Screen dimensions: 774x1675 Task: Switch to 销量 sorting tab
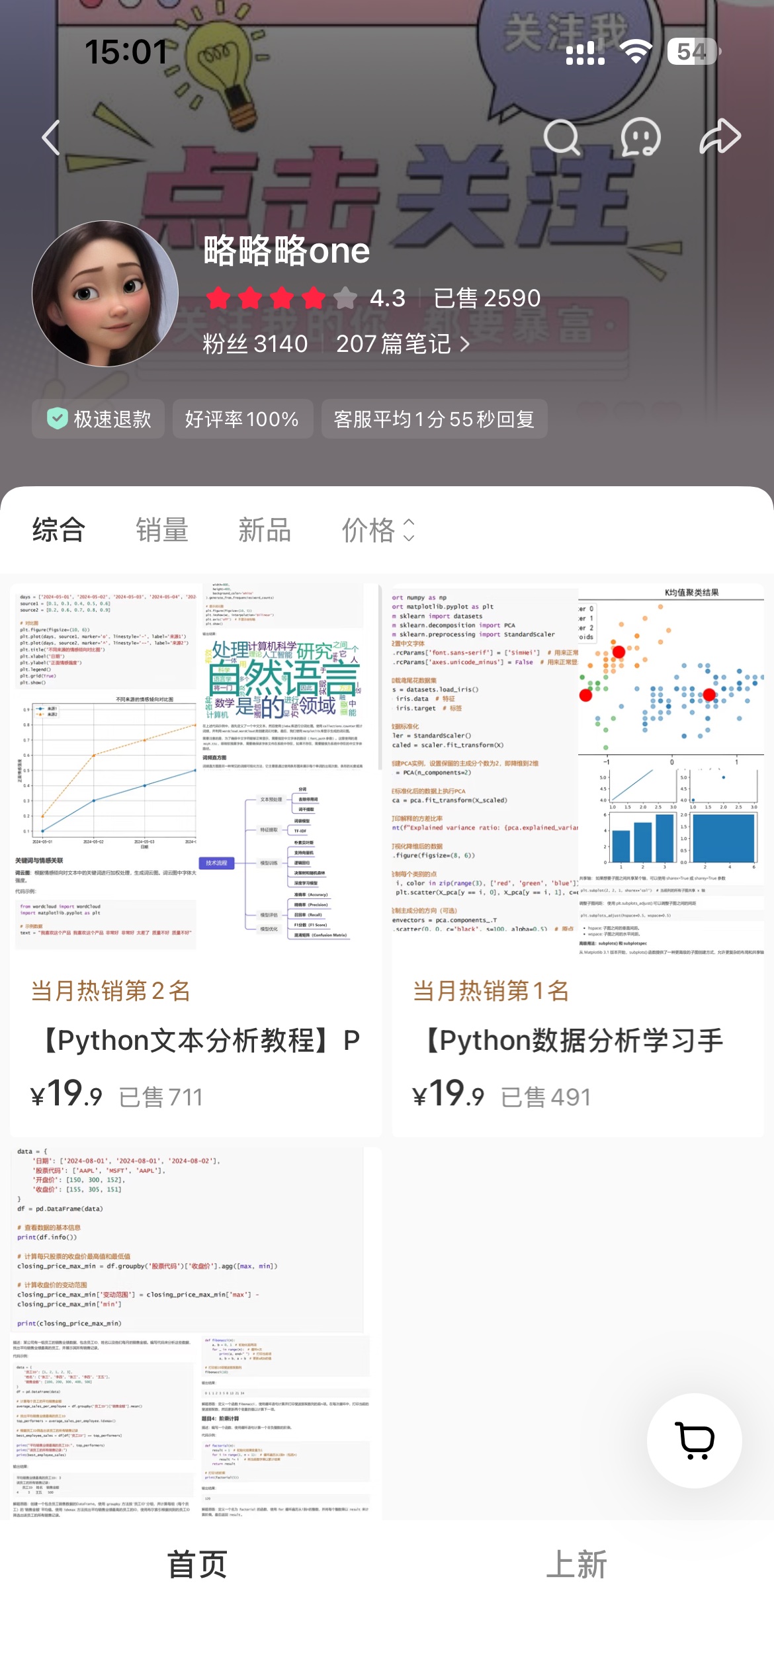162,530
